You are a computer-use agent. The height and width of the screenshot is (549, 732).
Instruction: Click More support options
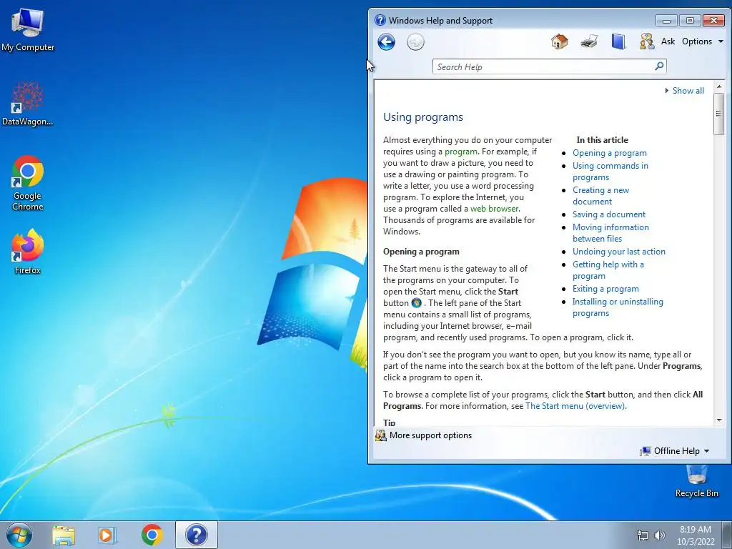tap(423, 435)
